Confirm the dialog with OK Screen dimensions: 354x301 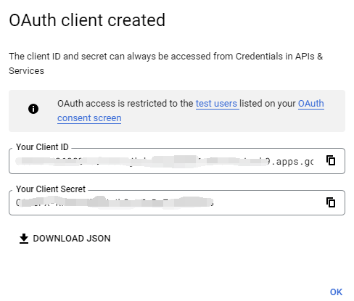336,292
